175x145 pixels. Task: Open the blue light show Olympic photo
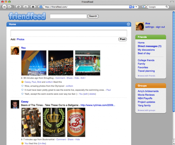point(34,63)
